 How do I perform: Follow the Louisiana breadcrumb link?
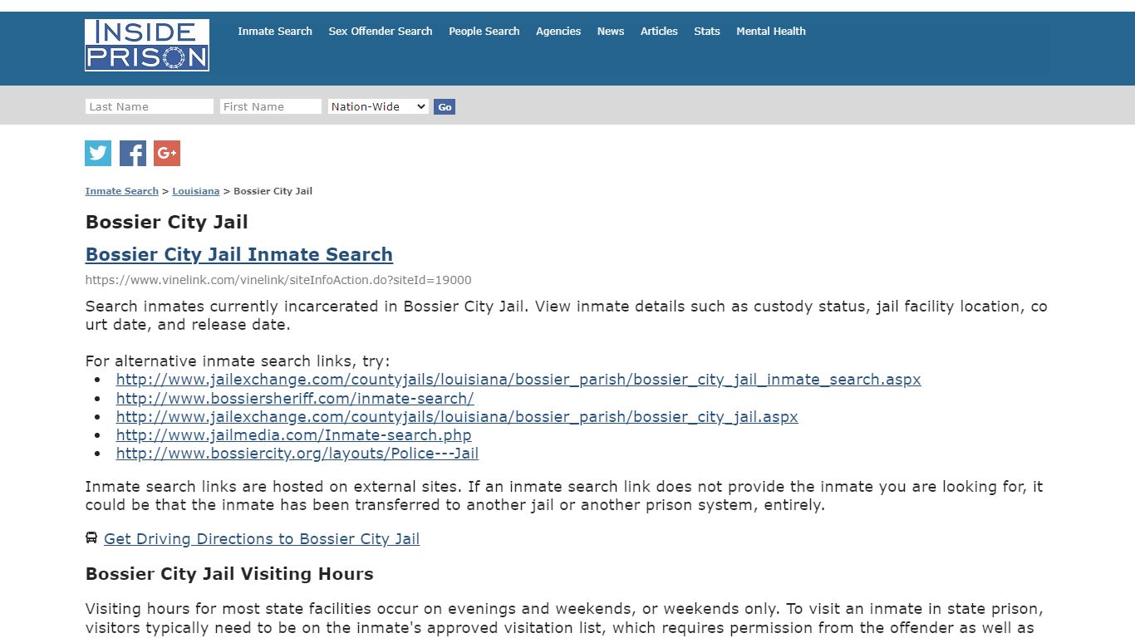(196, 191)
